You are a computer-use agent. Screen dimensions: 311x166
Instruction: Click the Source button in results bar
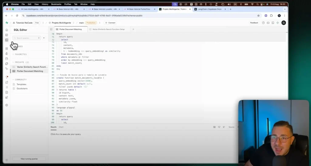[231, 127]
